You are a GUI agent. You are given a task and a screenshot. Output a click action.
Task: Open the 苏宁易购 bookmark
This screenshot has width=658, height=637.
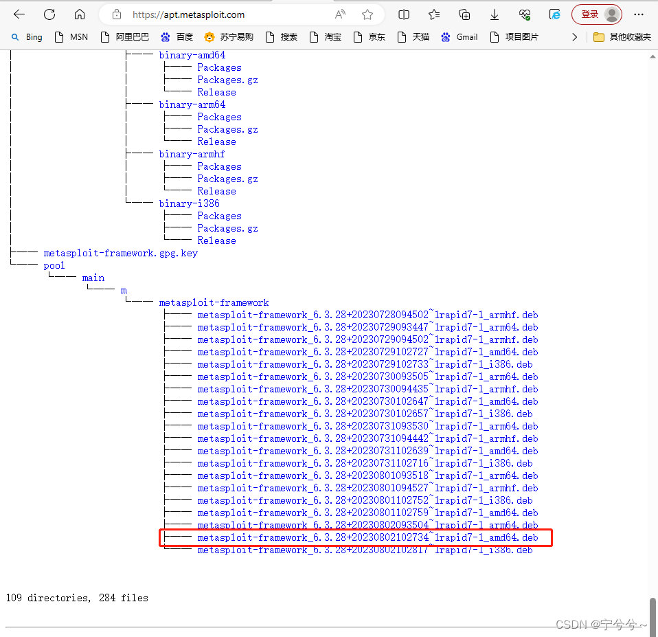point(229,37)
